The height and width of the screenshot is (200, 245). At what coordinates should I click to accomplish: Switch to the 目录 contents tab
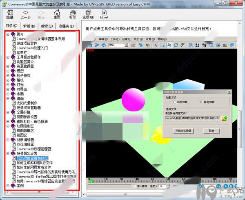coord(11,26)
